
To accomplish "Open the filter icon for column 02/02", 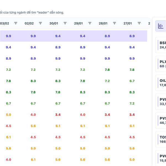I will [40, 23].
